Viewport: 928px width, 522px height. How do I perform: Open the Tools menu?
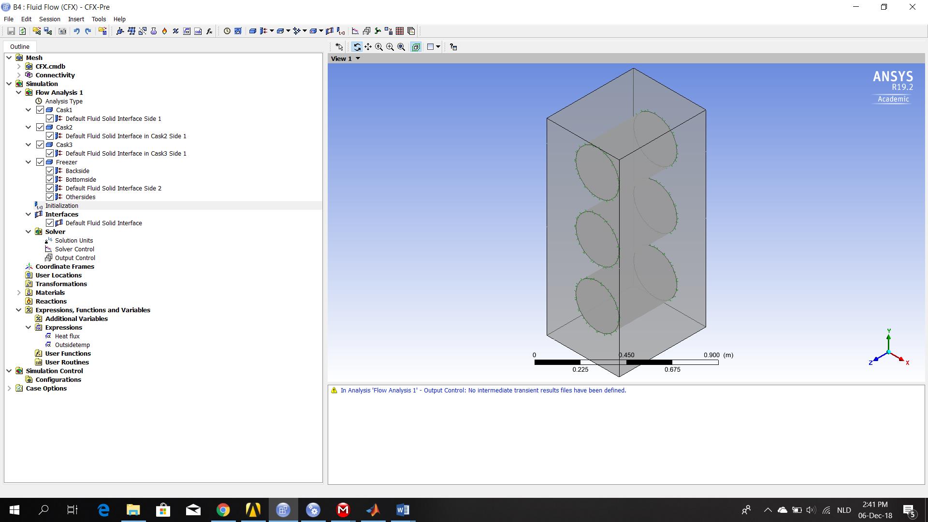(x=99, y=19)
